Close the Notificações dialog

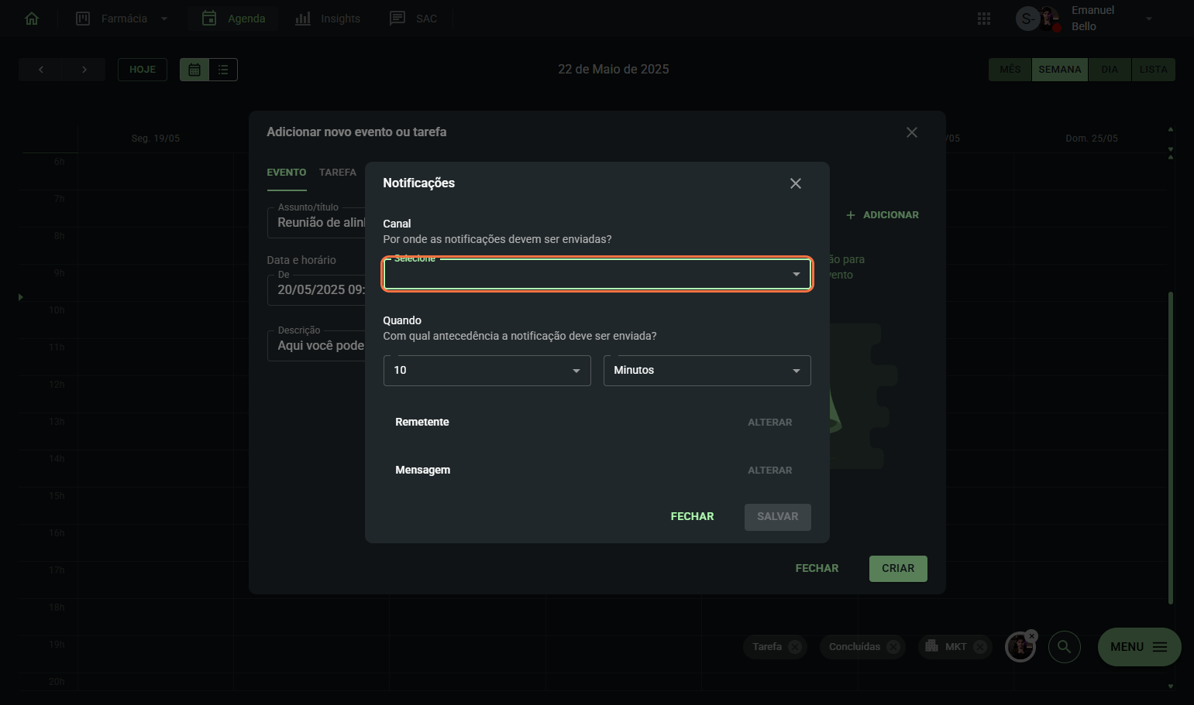pyautogui.click(x=795, y=183)
